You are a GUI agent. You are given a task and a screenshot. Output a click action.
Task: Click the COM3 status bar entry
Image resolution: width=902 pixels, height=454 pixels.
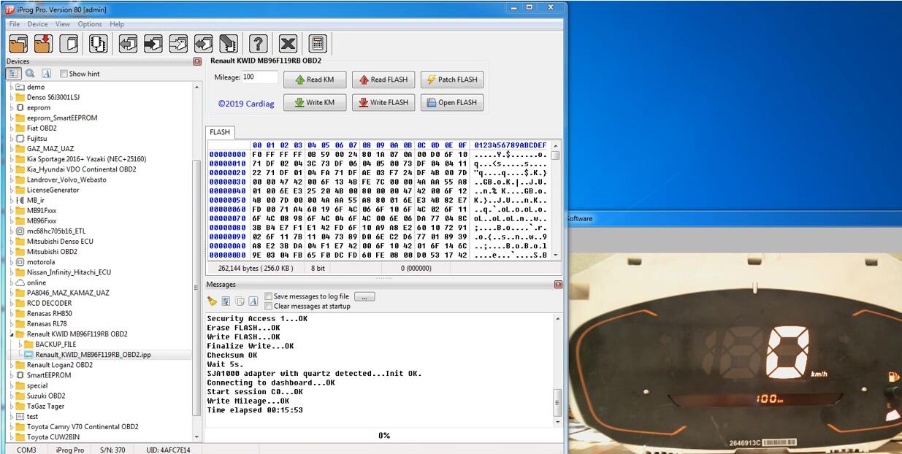click(26, 450)
